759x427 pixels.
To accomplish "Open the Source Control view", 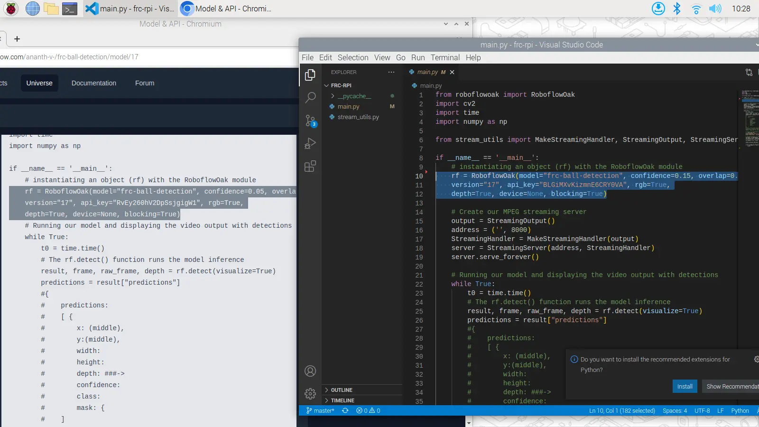I will [x=310, y=121].
